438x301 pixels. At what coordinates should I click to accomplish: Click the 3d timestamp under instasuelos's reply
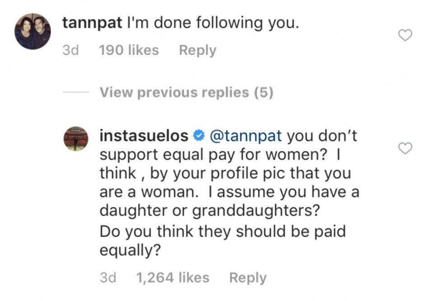(x=108, y=278)
